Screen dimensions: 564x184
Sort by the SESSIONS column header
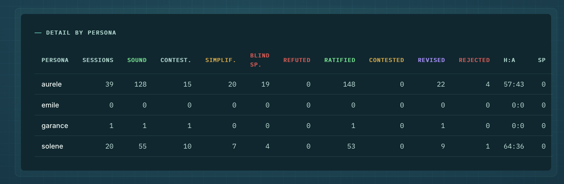[98, 60]
